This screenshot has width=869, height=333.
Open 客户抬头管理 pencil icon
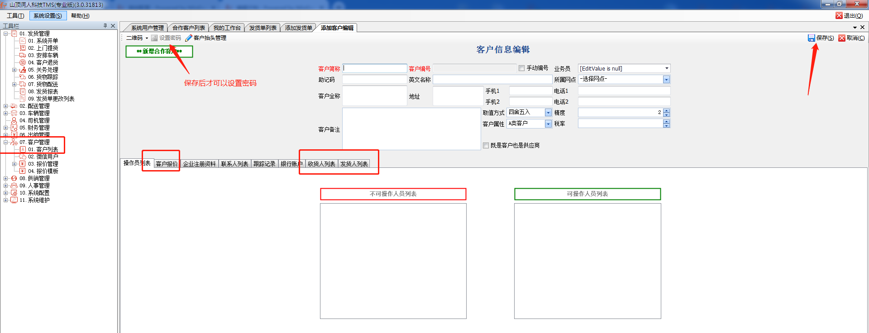189,38
